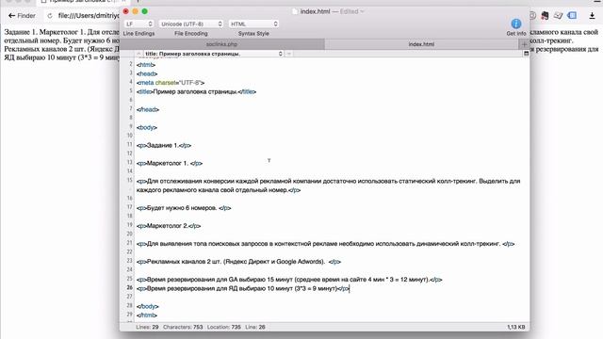
Task: Click line number 21 in the gutter
Action: tap(130, 243)
